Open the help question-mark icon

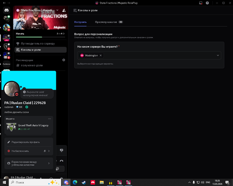point(207,3)
